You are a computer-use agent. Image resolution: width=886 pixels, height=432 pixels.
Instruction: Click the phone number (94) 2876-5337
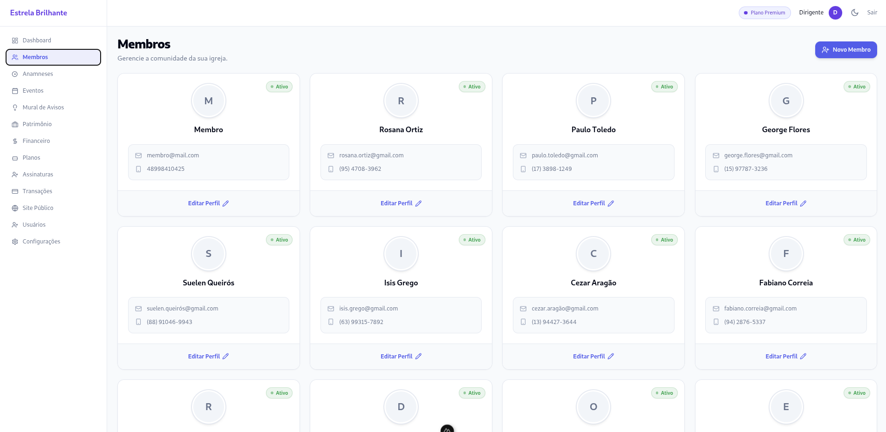(x=745, y=322)
